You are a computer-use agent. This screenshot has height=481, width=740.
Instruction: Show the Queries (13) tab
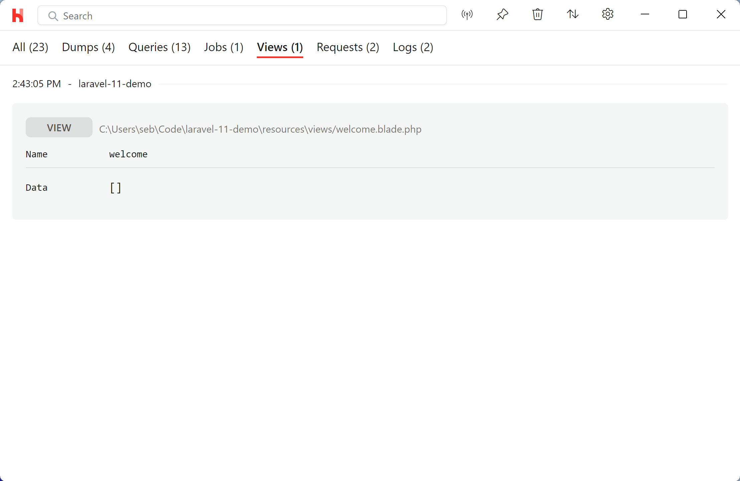coord(159,47)
